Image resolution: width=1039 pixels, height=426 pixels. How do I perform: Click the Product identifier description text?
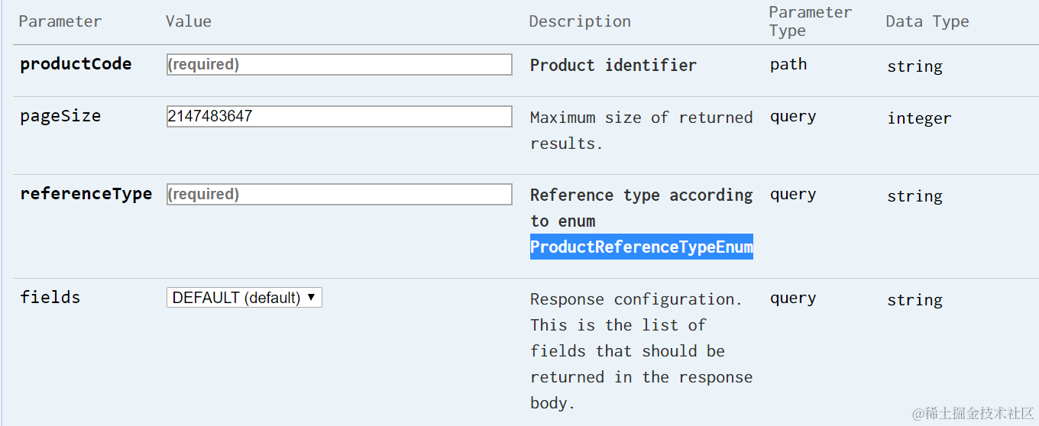pos(613,66)
